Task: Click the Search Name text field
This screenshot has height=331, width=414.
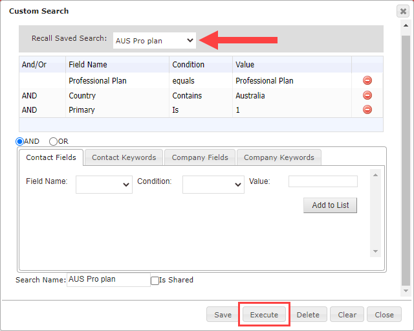Action: point(109,279)
